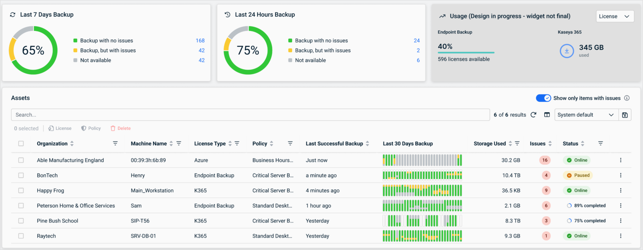Click the Policy action in the selection toolbar

pyautogui.click(x=91, y=128)
